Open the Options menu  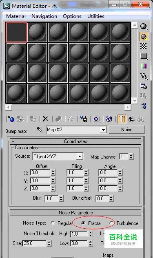click(x=72, y=16)
